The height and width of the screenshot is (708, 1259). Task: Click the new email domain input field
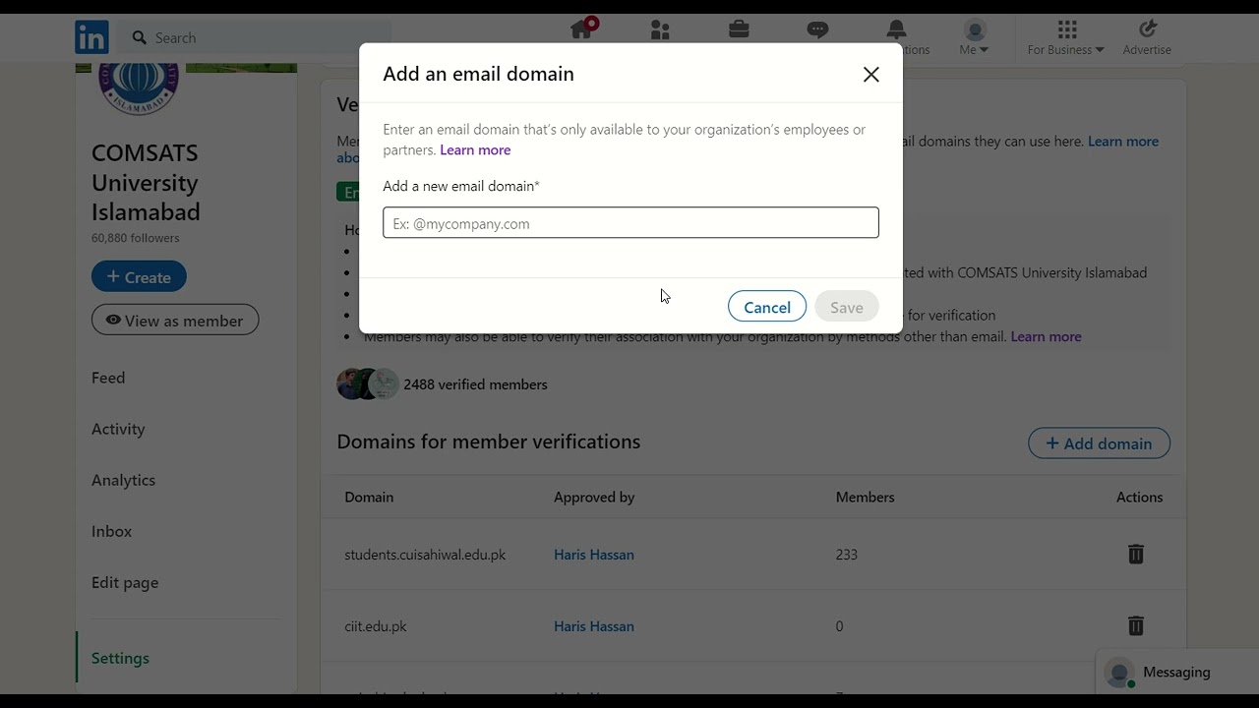pos(630,223)
